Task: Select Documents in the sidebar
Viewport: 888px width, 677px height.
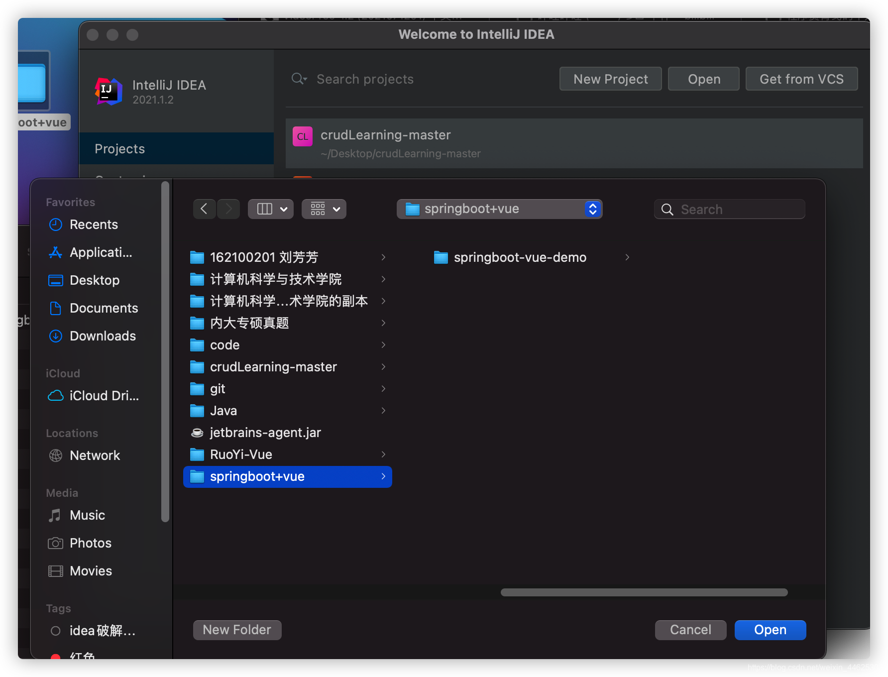Action: point(94,308)
